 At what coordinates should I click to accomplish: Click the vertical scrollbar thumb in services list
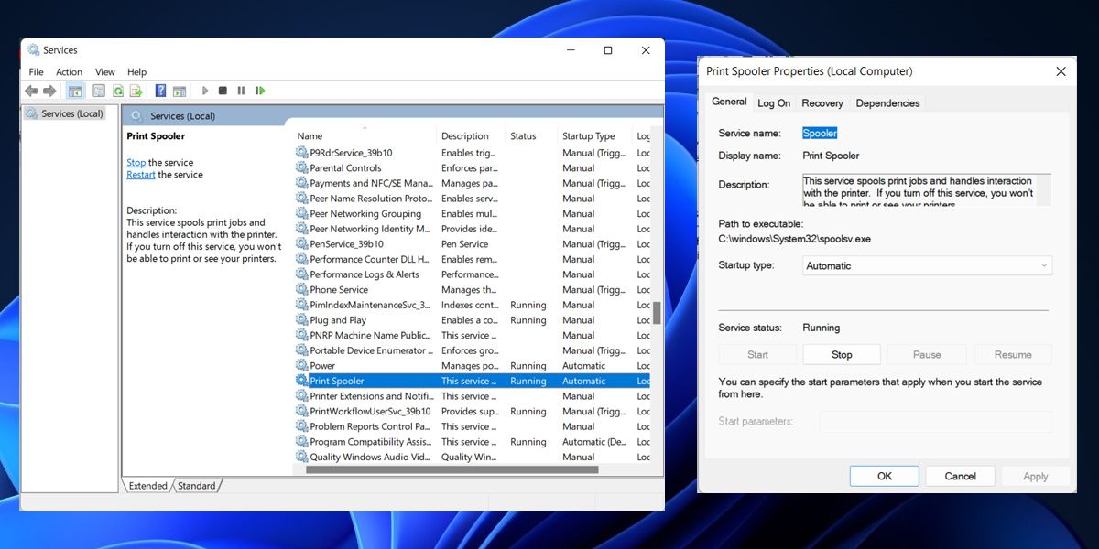pos(657,312)
